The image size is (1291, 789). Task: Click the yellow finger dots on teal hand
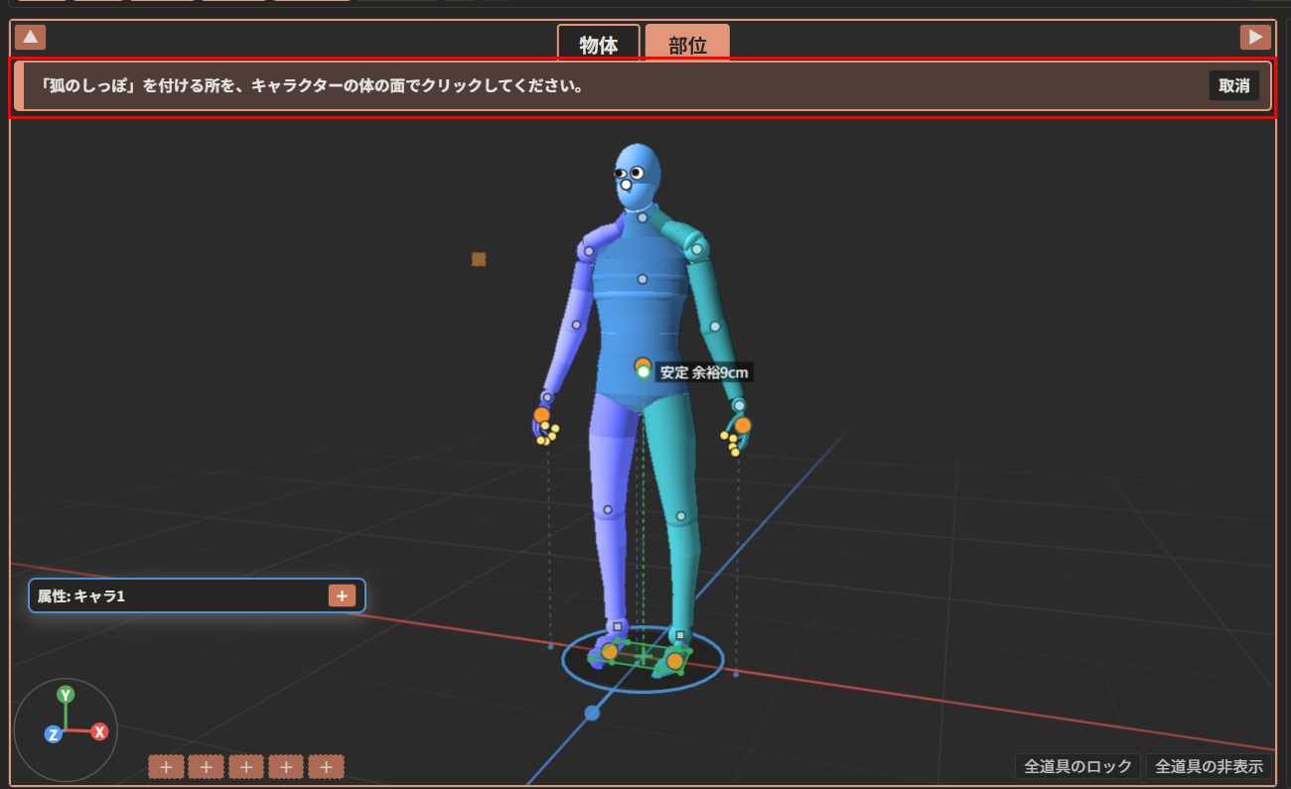732,443
